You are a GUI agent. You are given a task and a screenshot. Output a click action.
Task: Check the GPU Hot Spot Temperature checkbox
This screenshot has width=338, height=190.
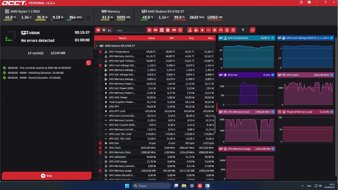point(100,61)
